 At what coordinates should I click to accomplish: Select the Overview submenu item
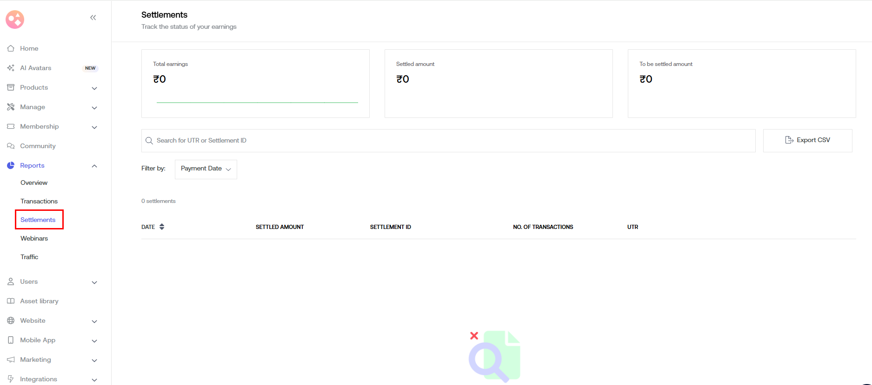(34, 183)
